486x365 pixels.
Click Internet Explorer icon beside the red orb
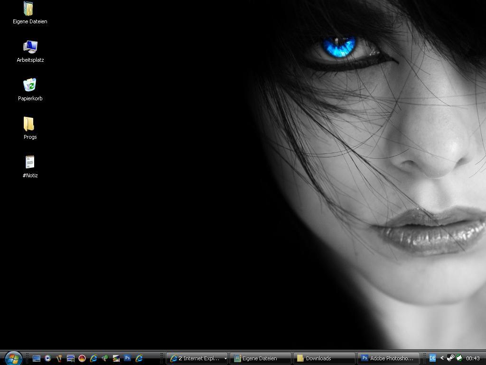[x=93, y=358]
